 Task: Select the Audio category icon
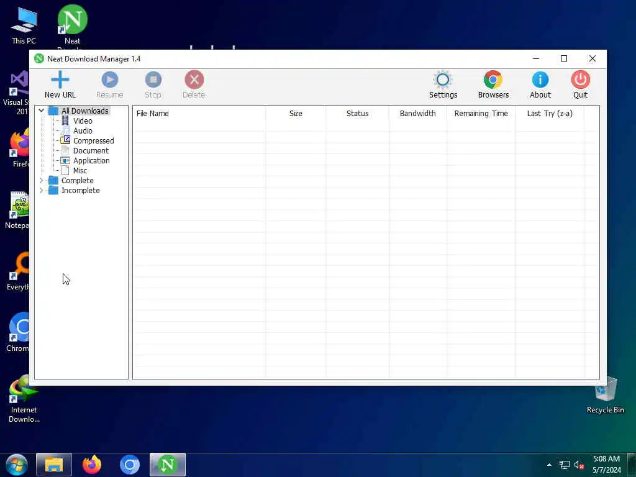[65, 130]
